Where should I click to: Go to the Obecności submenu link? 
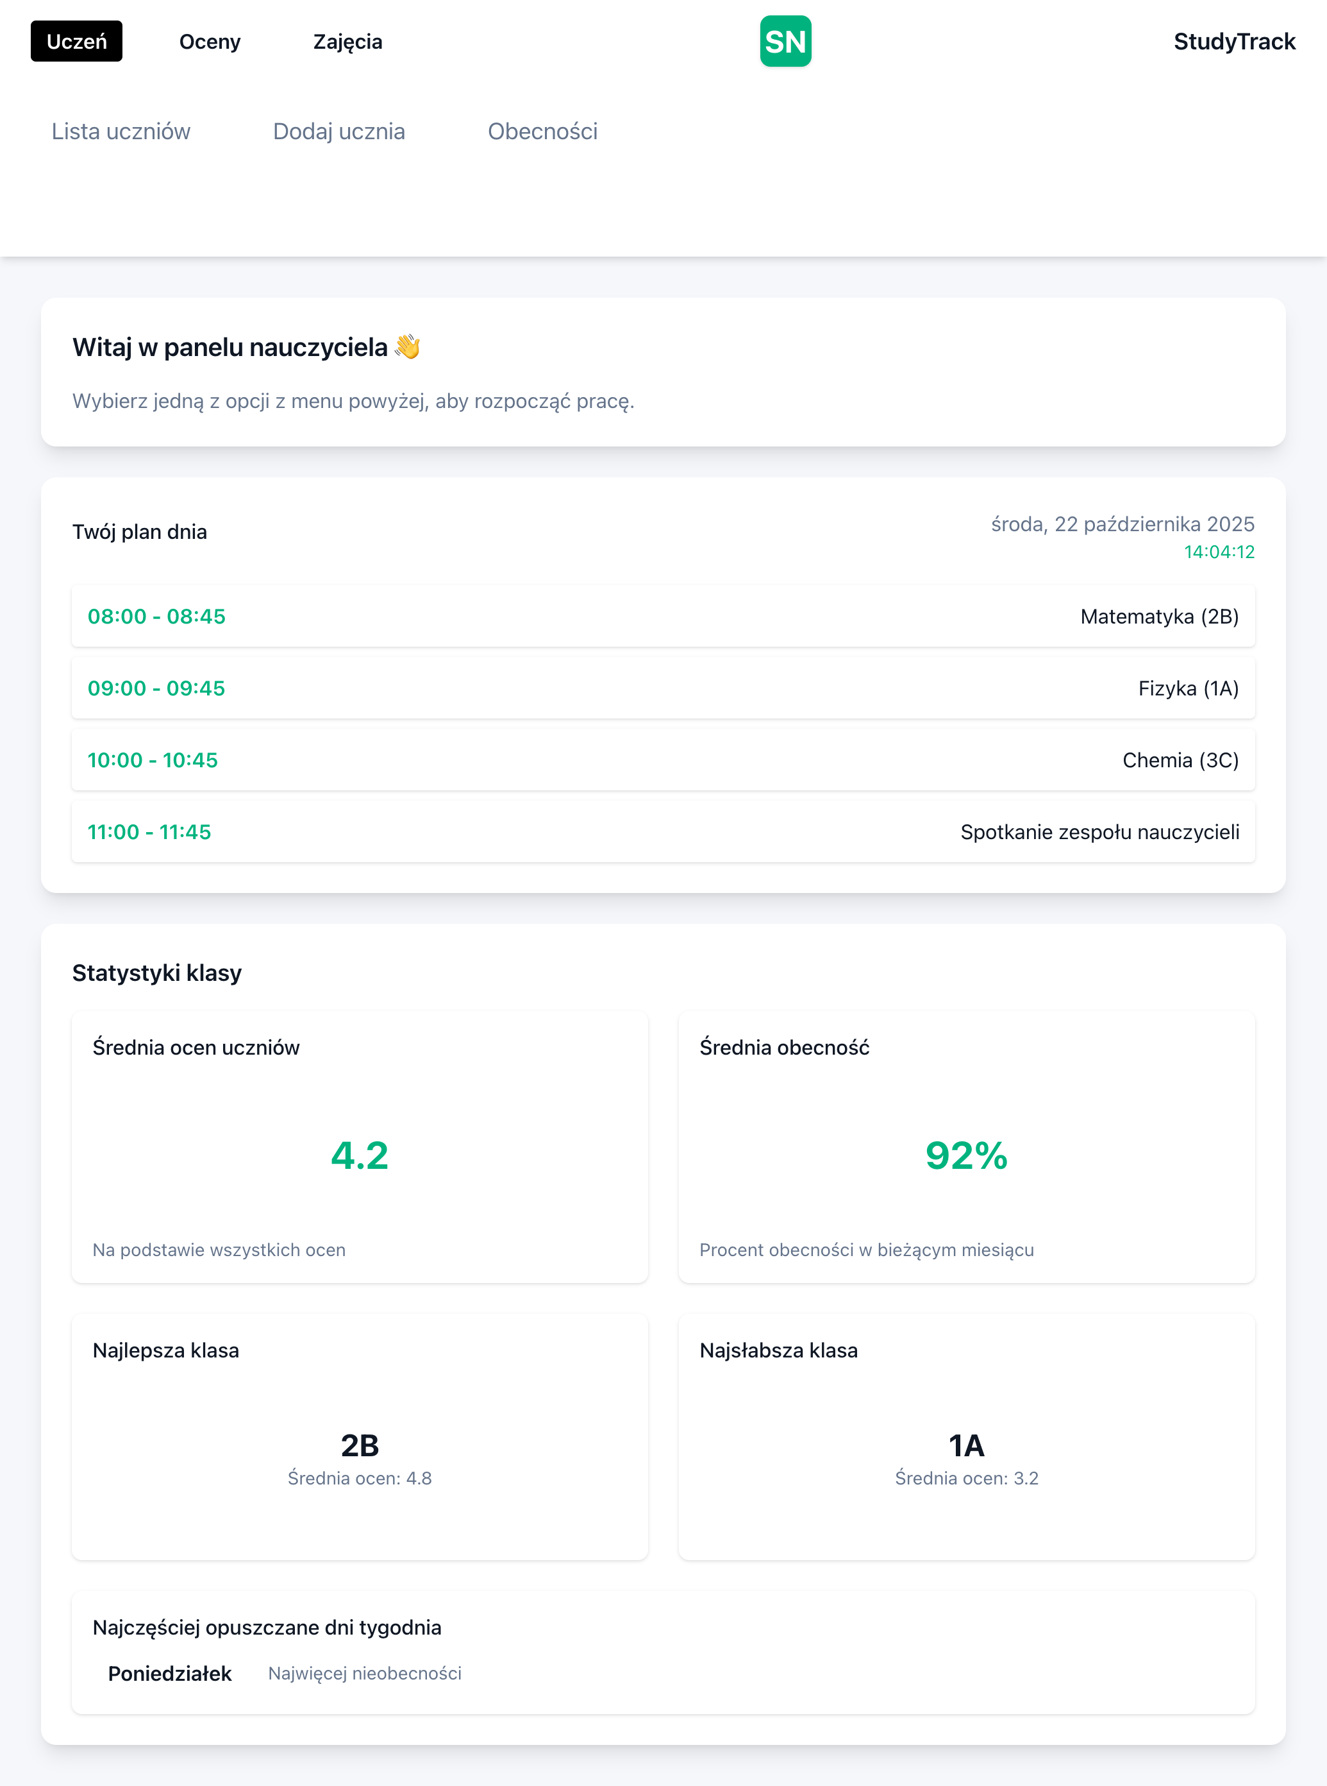tap(542, 131)
